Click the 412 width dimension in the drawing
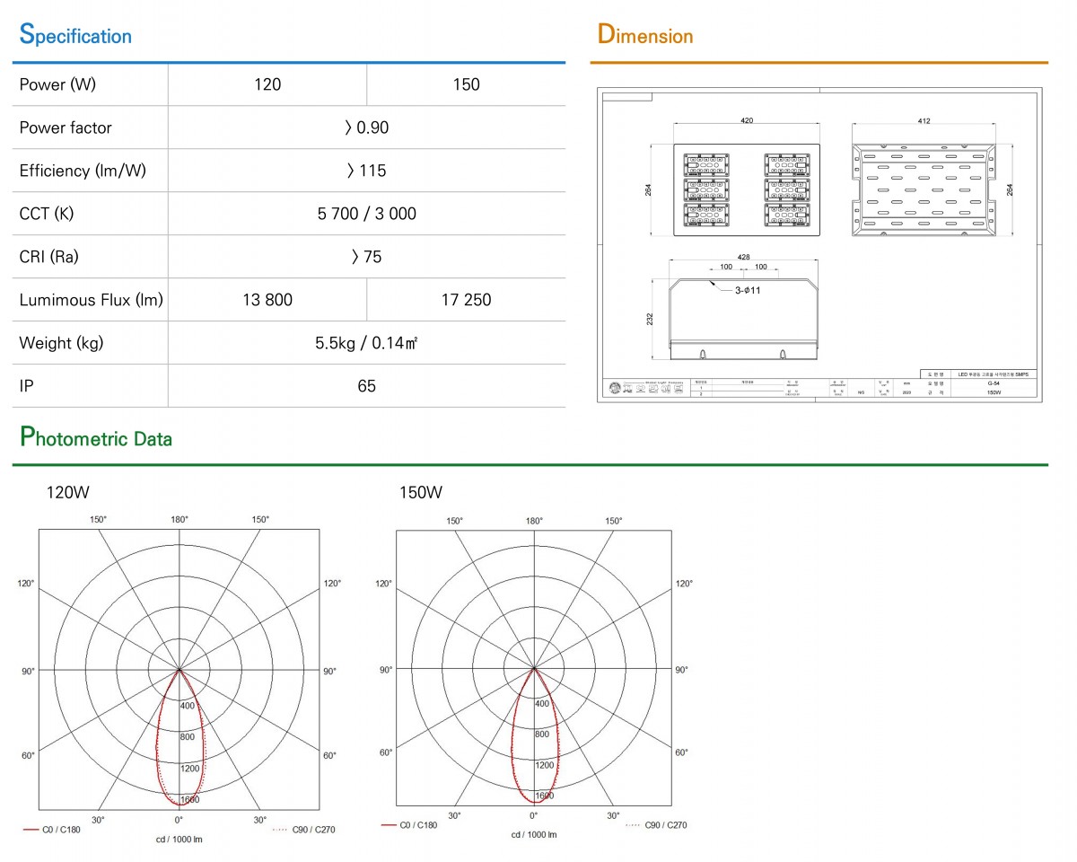The image size is (1077, 862). coord(924,120)
